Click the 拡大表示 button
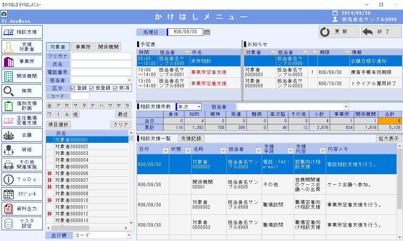Viewport: 403px width, 241px height. coord(389,138)
